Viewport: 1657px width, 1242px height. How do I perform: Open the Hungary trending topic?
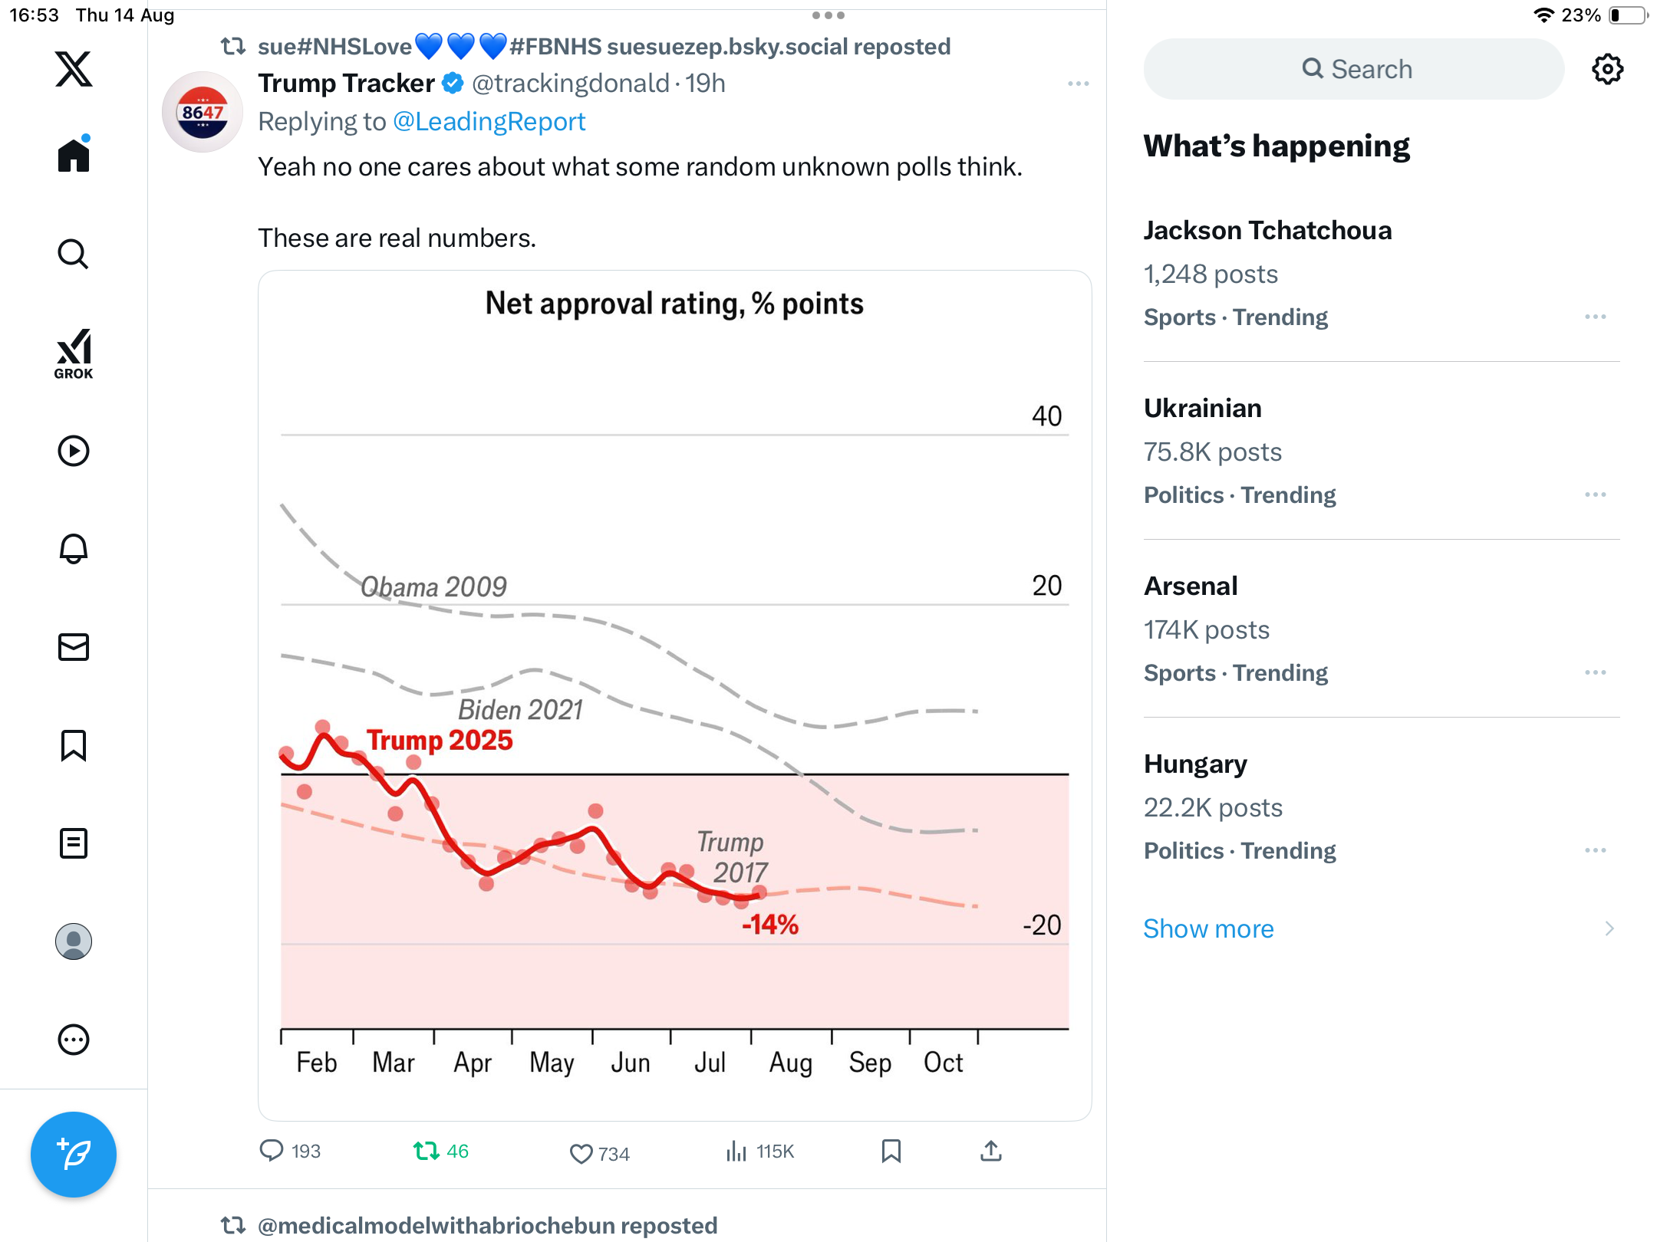(1195, 764)
